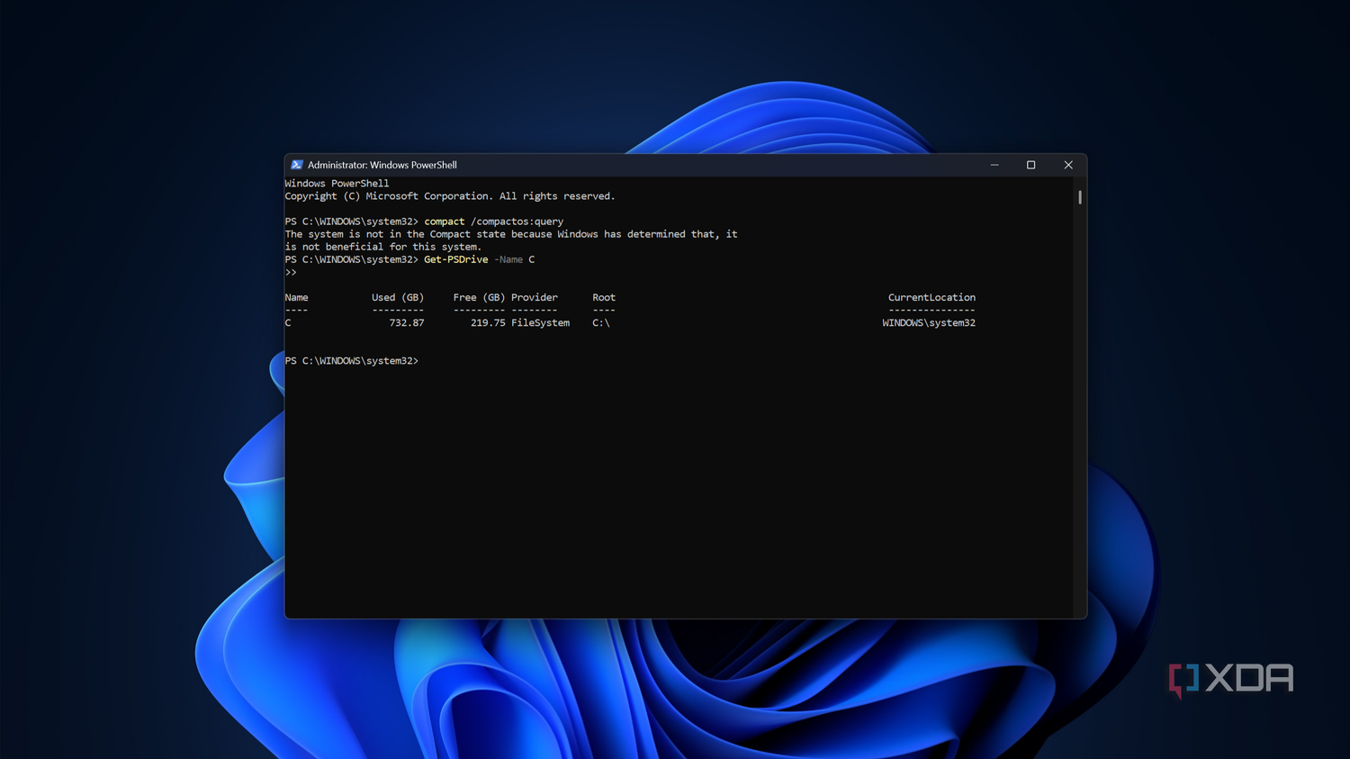Click the free space value 219.75
The height and width of the screenshot is (759, 1350).
point(488,322)
